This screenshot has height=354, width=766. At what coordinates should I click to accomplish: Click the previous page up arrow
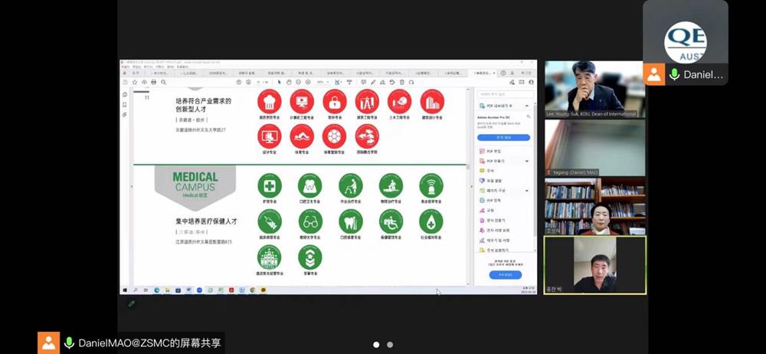238,82
